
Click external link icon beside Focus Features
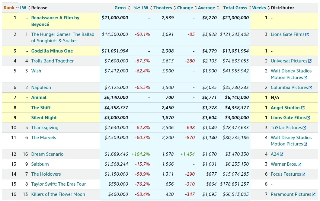click(x=304, y=174)
